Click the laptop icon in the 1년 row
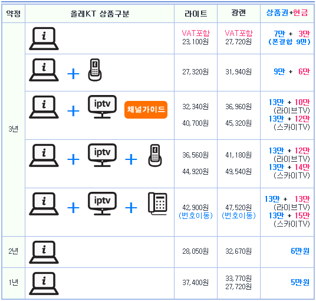This screenshot has height=301, width=316. click(44, 283)
